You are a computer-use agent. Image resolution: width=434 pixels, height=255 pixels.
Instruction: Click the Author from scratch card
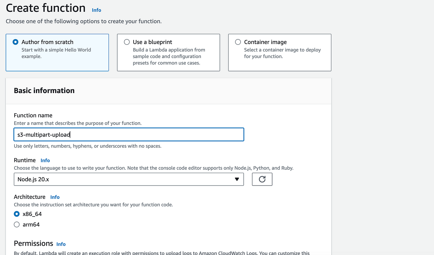pos(57,52)
